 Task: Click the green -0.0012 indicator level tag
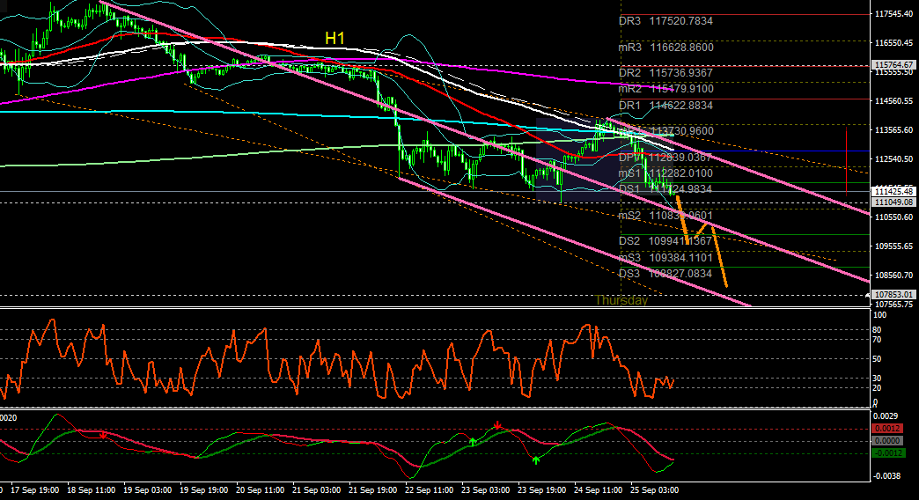888,453
